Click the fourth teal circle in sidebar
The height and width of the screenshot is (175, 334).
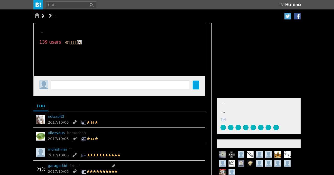246,127
